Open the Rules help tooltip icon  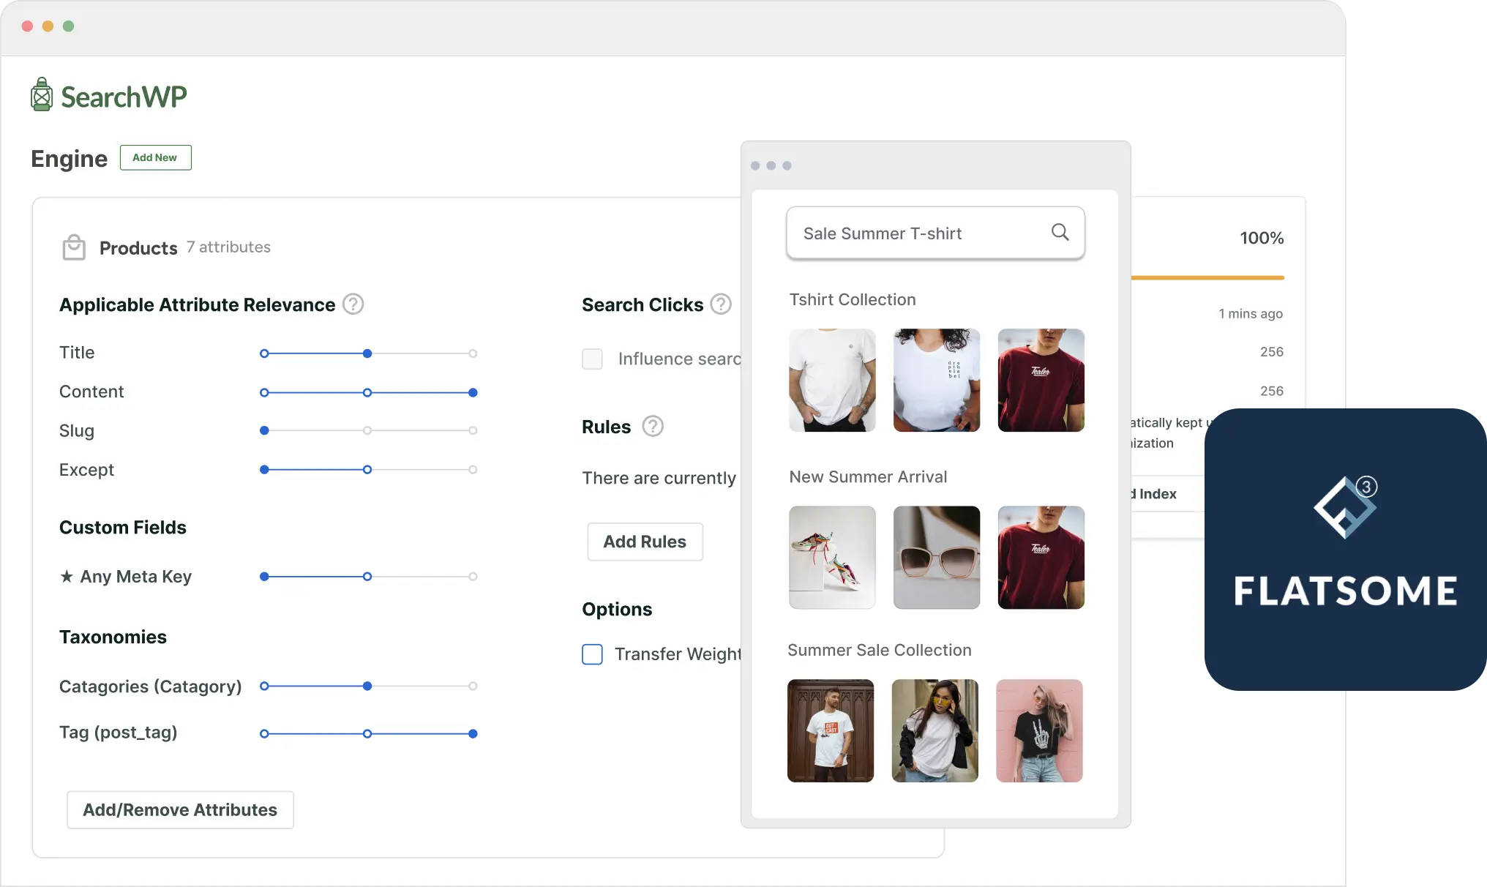[x=653, y=425]
